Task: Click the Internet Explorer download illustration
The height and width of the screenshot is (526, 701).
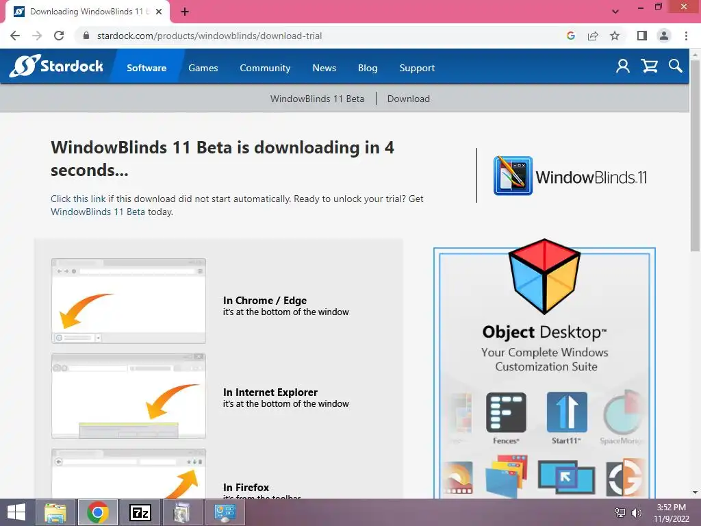Action: coord(129,397)
